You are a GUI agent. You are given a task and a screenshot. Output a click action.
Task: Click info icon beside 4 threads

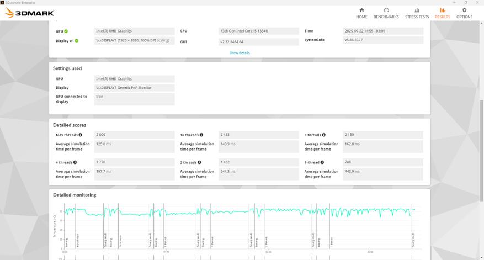tap(75, 162)
